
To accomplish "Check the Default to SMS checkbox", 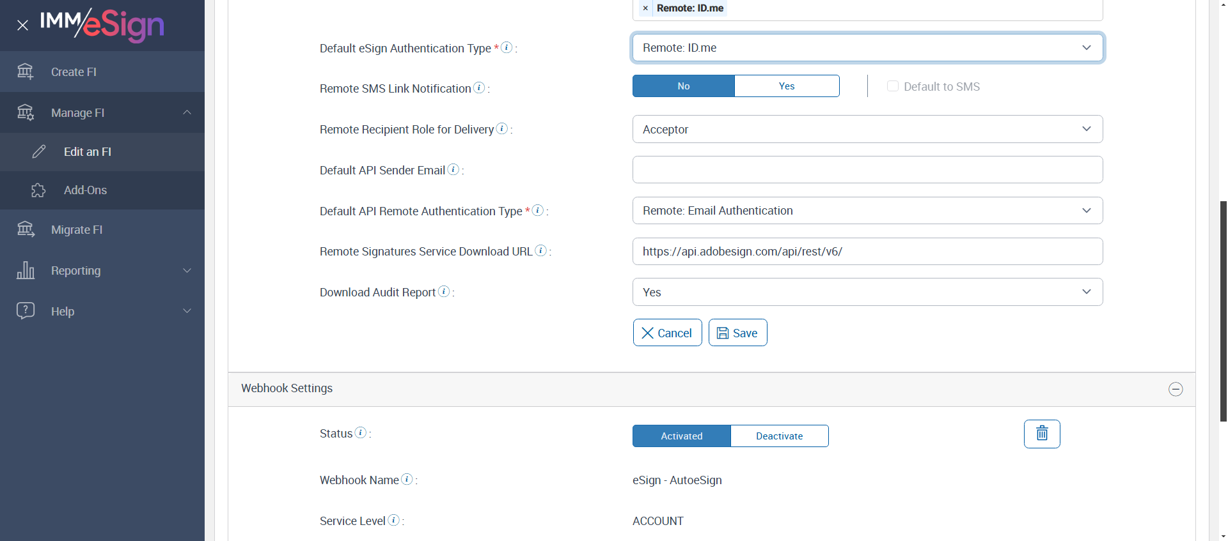I will tap(893, 86).
